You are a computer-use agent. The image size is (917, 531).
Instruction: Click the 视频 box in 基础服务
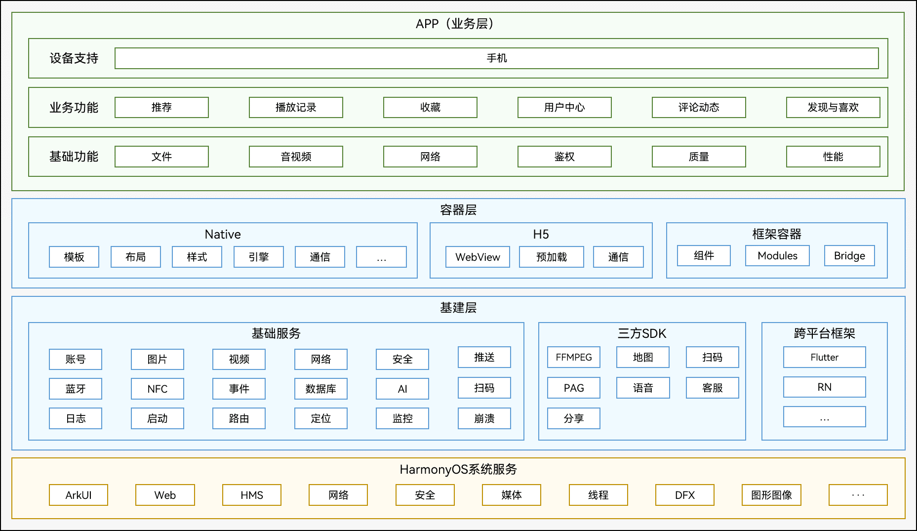(x=239, y=359)
